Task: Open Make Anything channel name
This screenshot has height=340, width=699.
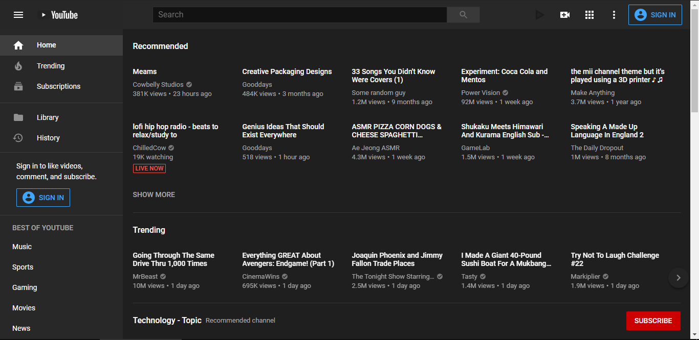Action: [x=593, y=92]
